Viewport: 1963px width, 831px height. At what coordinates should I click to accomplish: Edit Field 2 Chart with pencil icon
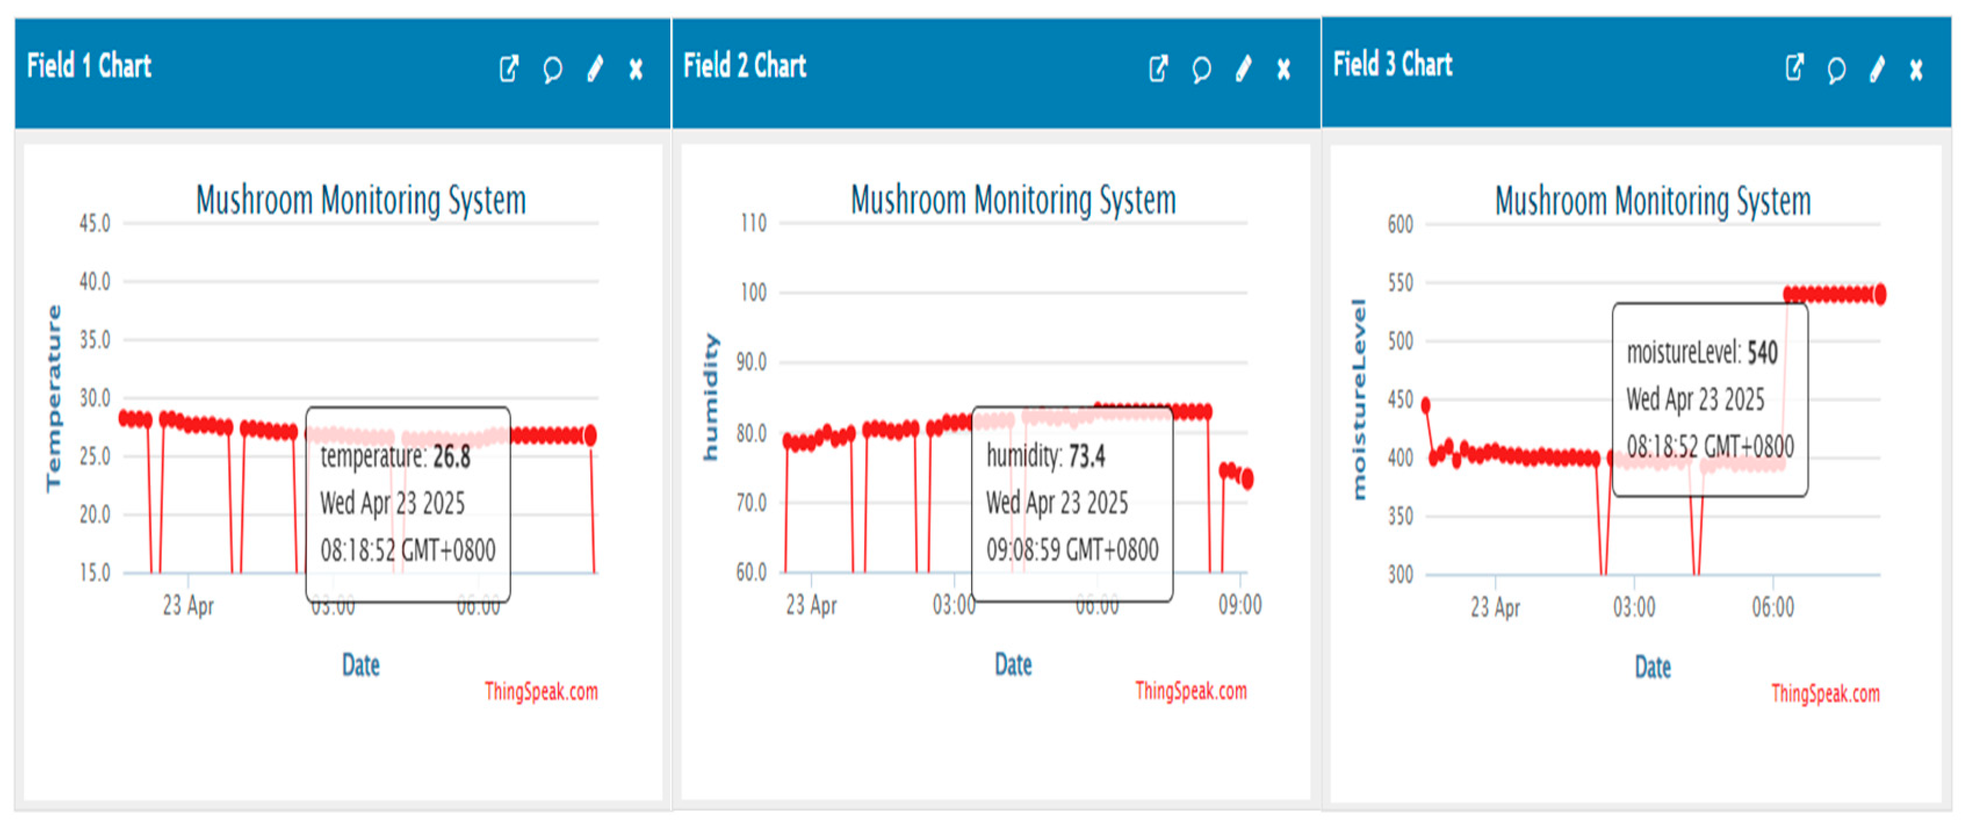(1244, 69)
